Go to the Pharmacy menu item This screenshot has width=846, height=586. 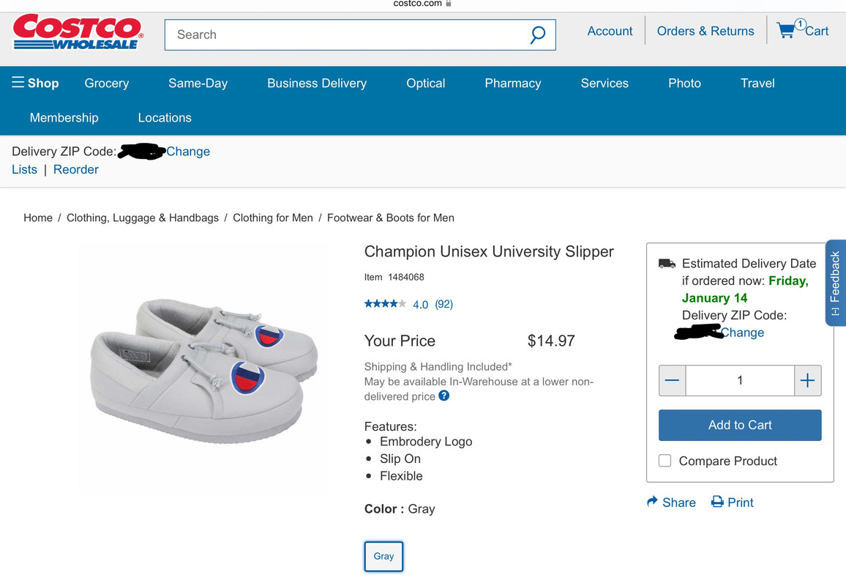tap(513, 83)
